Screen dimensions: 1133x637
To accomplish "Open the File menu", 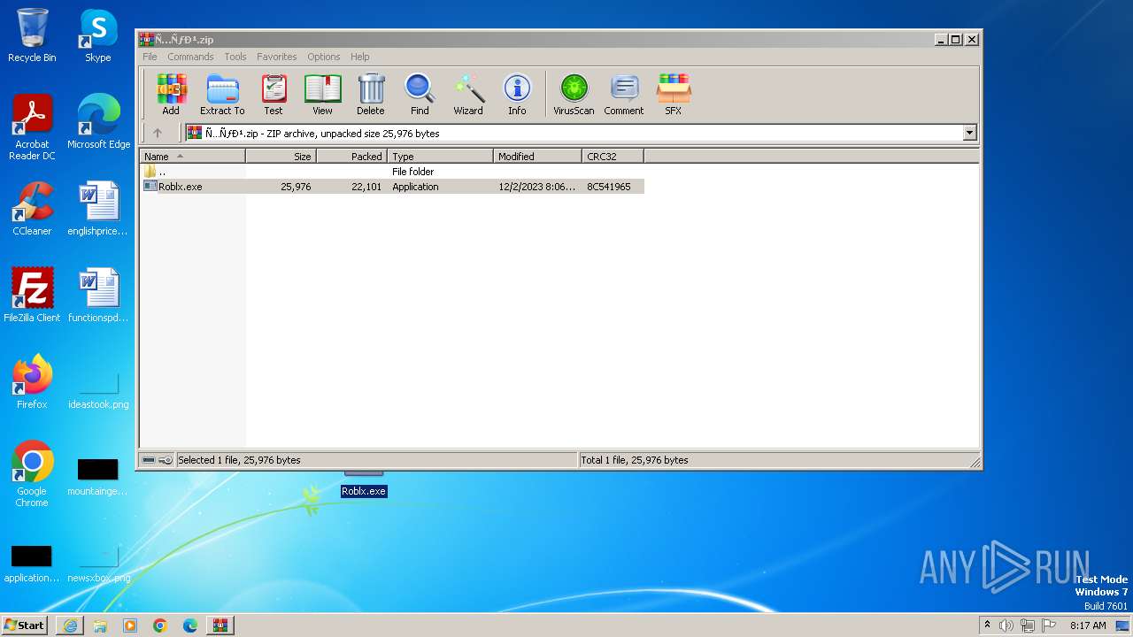I will tap(150, 57).
